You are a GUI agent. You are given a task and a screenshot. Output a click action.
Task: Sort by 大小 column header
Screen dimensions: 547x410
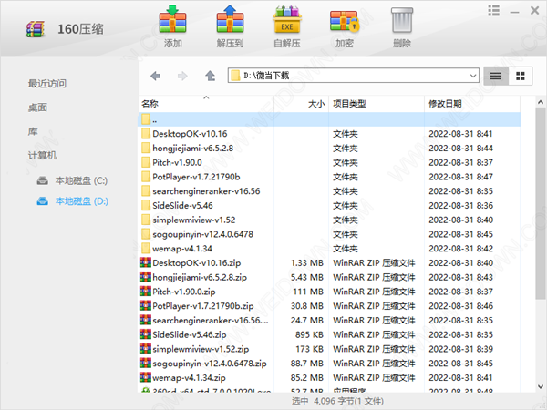coord(302,104)
